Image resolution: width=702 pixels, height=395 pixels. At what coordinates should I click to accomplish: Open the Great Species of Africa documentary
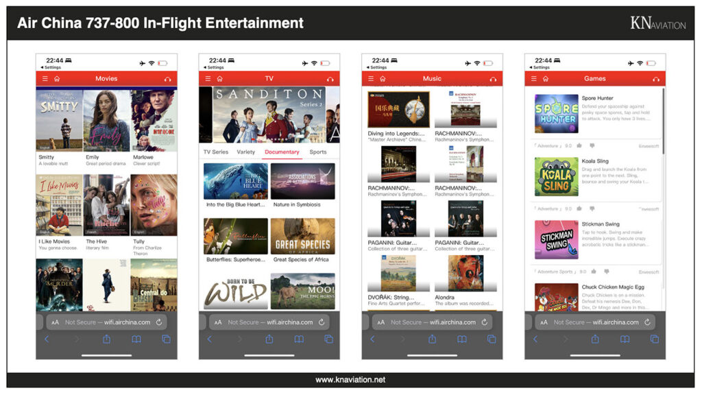[x=302, y=237]
